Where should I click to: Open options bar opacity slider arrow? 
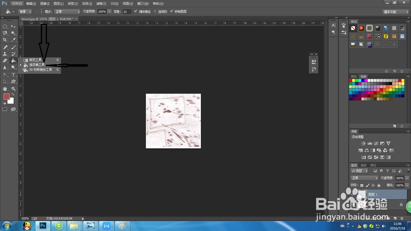(109, 11)
